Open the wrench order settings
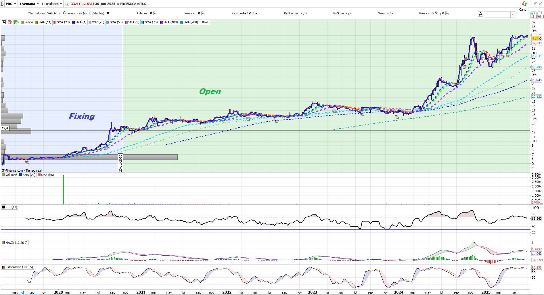This screenshot has width=544, height=295. (480, 14)
